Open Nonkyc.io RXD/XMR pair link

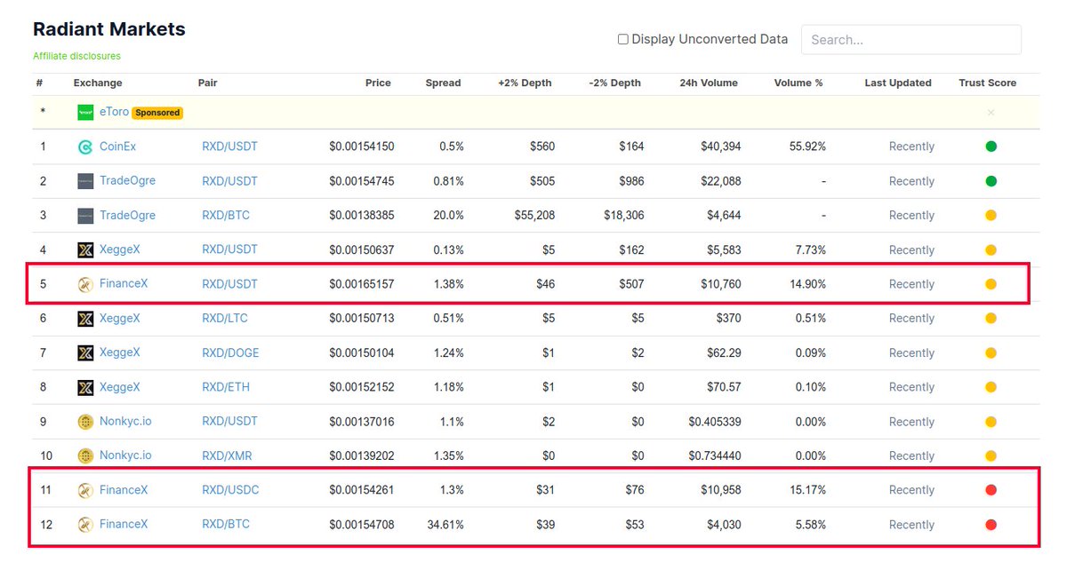pyautogui.click(x=227, y=455)
